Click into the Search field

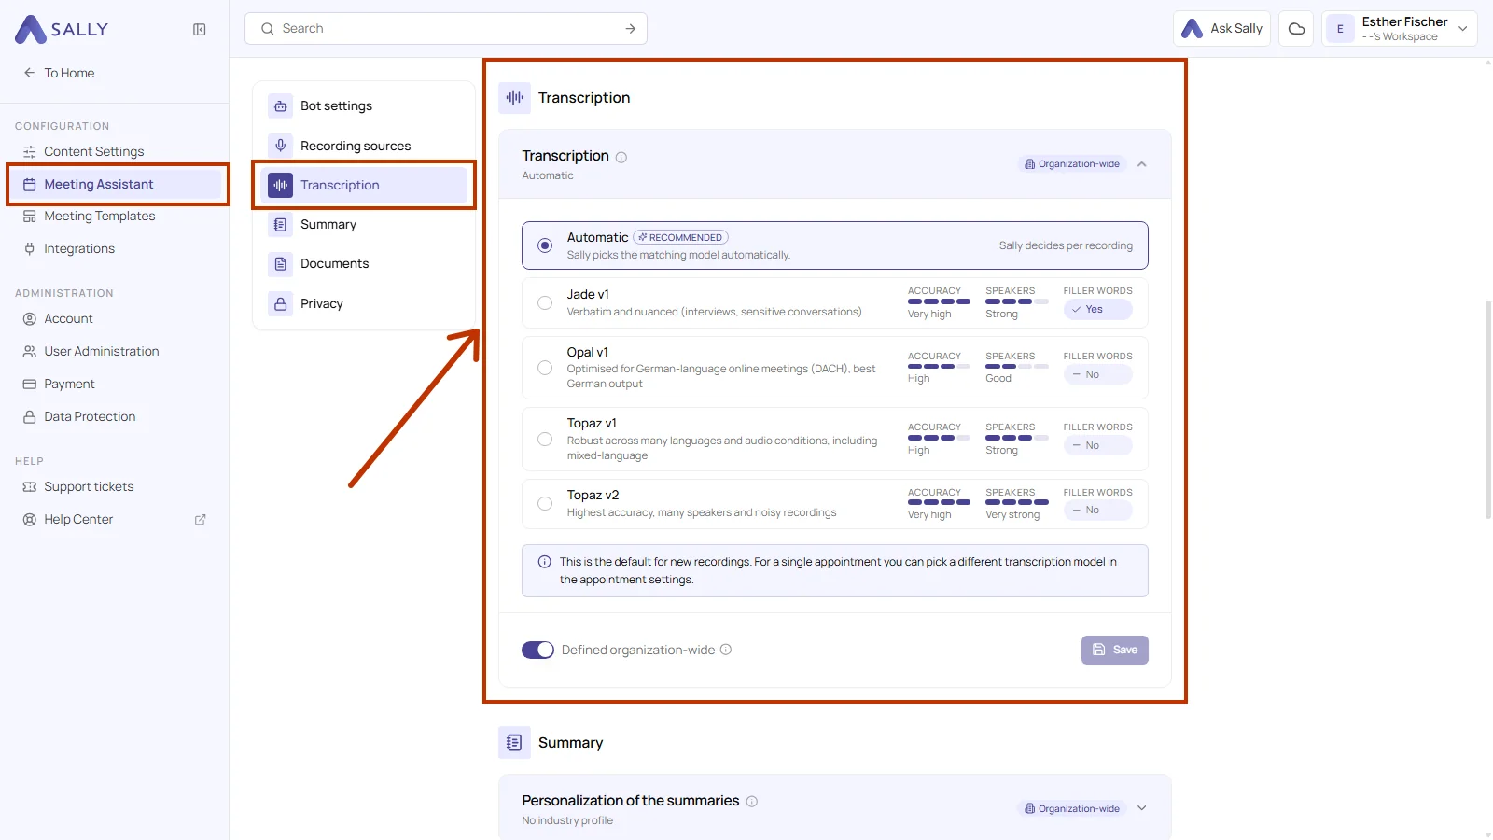pyautogui.click(x=446, y=29)
